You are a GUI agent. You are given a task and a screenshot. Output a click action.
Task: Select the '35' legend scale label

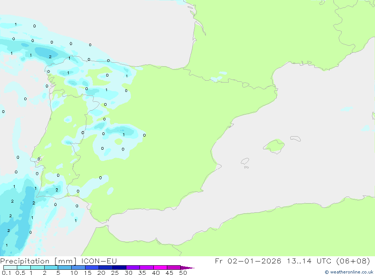tap(142, 273)
